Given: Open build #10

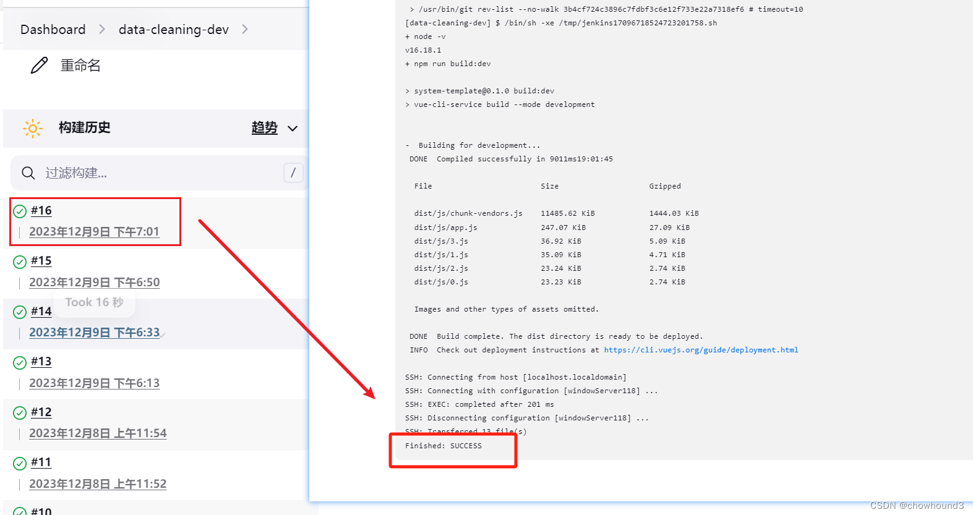Looking at the screenshot, I should pyautogui.click(x=41, y=511).
